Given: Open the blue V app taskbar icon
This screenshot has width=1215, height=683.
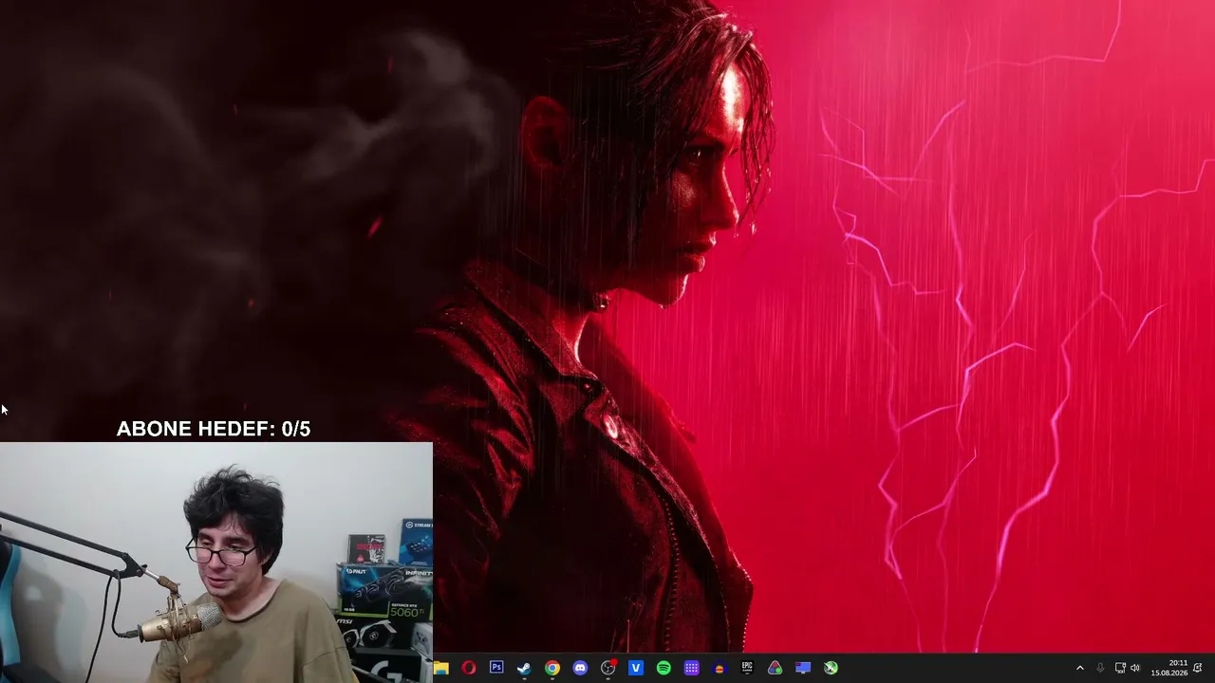Looking at the screenshot, I should 636,668.
